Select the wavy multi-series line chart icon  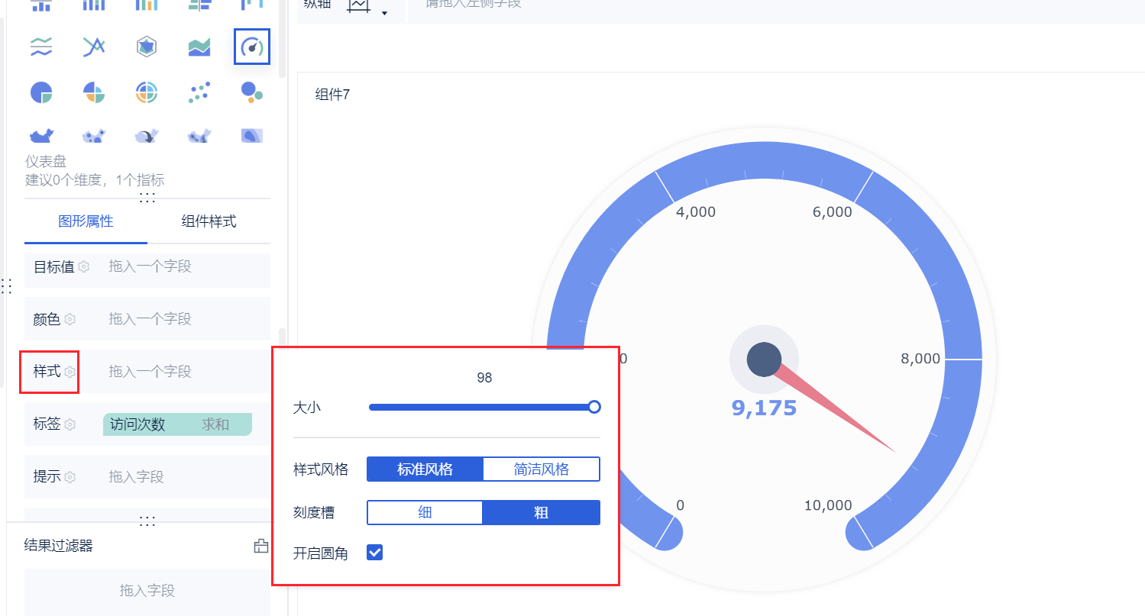tap(40, 47)
